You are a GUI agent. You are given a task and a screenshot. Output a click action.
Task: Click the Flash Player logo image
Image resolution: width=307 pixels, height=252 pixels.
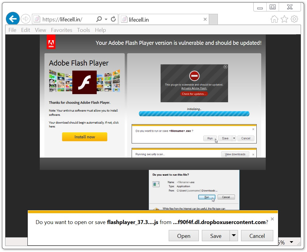[84, 82]
